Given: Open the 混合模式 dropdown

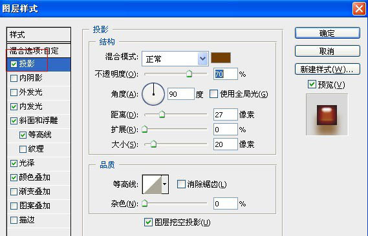Looking at the screenshot, I should point(175,59).
